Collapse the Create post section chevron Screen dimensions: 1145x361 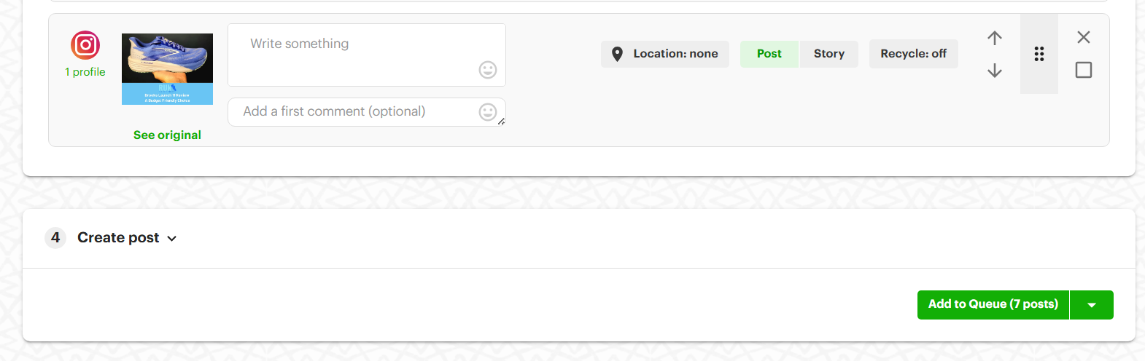pyautogui.click(x=172, y=239)
